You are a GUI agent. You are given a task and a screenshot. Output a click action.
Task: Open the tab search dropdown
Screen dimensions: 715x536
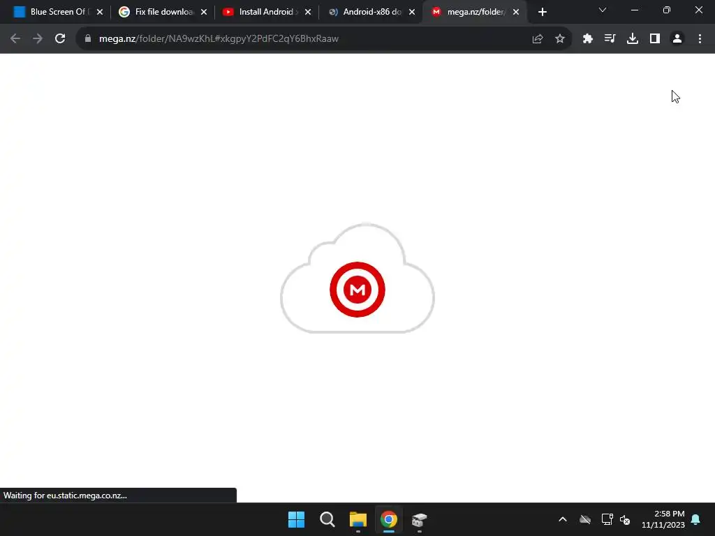(x=603, y=10)
